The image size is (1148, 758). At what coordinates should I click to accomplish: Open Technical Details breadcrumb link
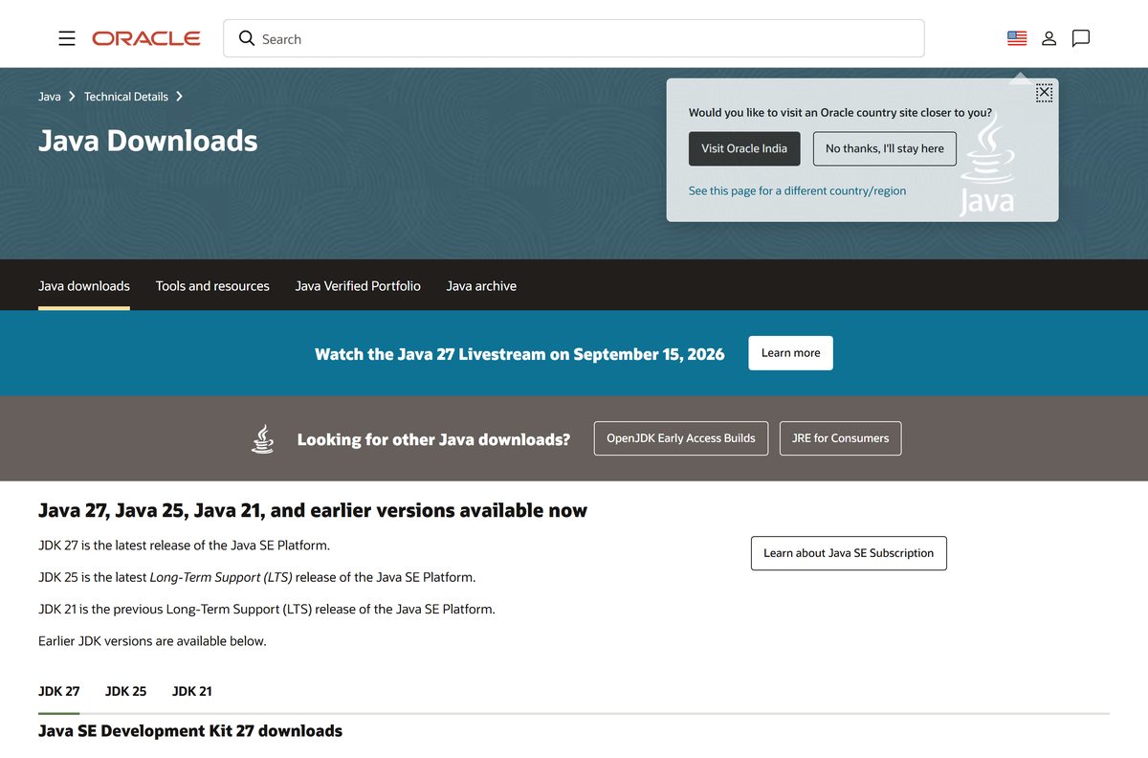126,97
